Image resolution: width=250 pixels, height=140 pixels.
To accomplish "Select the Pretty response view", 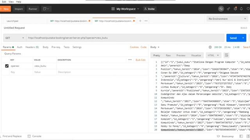I will (157, 55).
